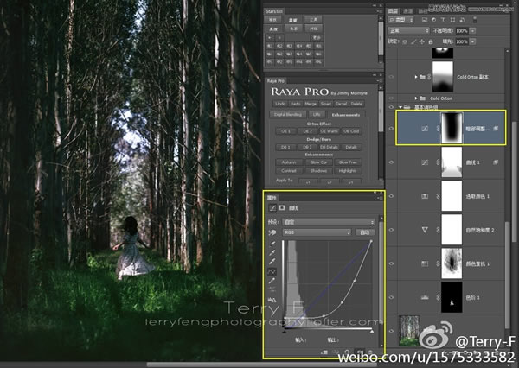Click levels histogram icon on 色阶 1
The height and width of the screenshot is (368, 519).
[425, 297]
